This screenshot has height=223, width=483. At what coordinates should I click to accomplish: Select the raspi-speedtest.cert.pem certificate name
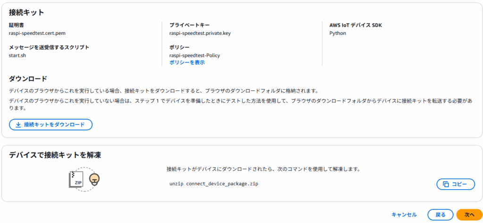(37, 33)
